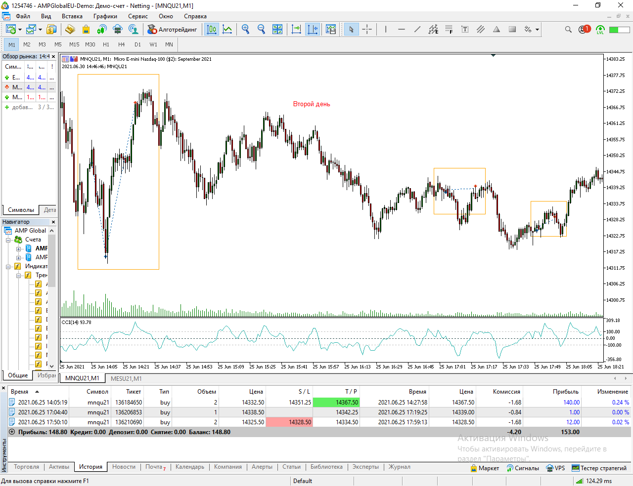Close the Обзор рынка panel
Screen dimensions: 633x486
pos(53,56)
